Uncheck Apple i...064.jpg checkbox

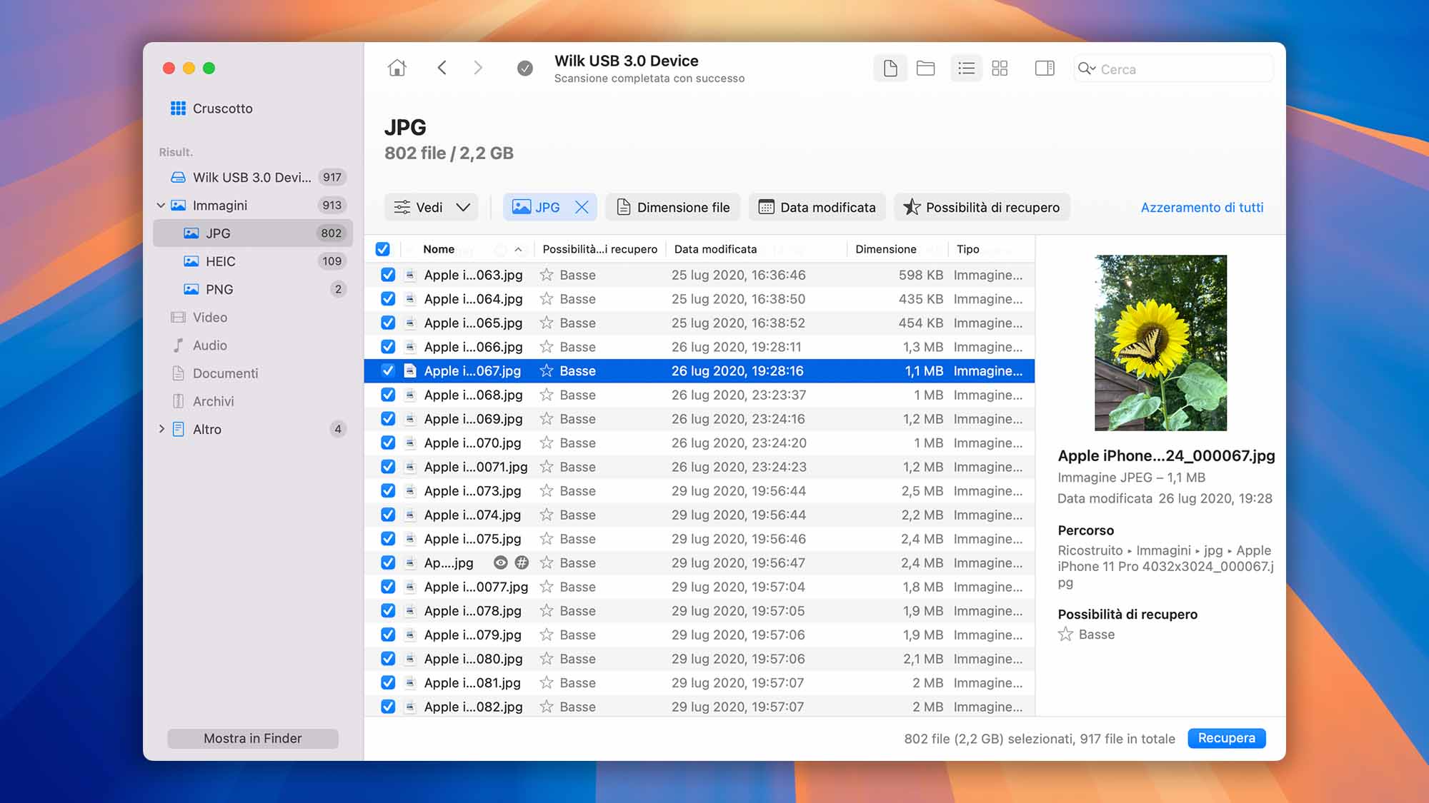pyautogui.click(x=388, y=299)
